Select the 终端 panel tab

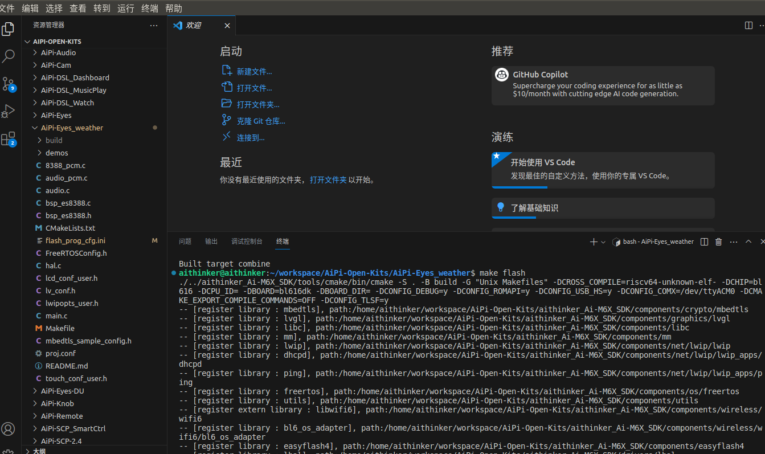[x=283, y=242]
